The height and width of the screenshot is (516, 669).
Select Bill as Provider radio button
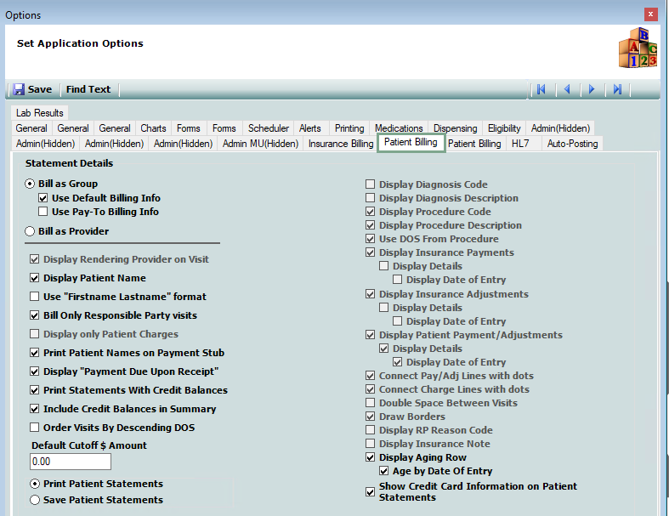click(x=31, y=231)
